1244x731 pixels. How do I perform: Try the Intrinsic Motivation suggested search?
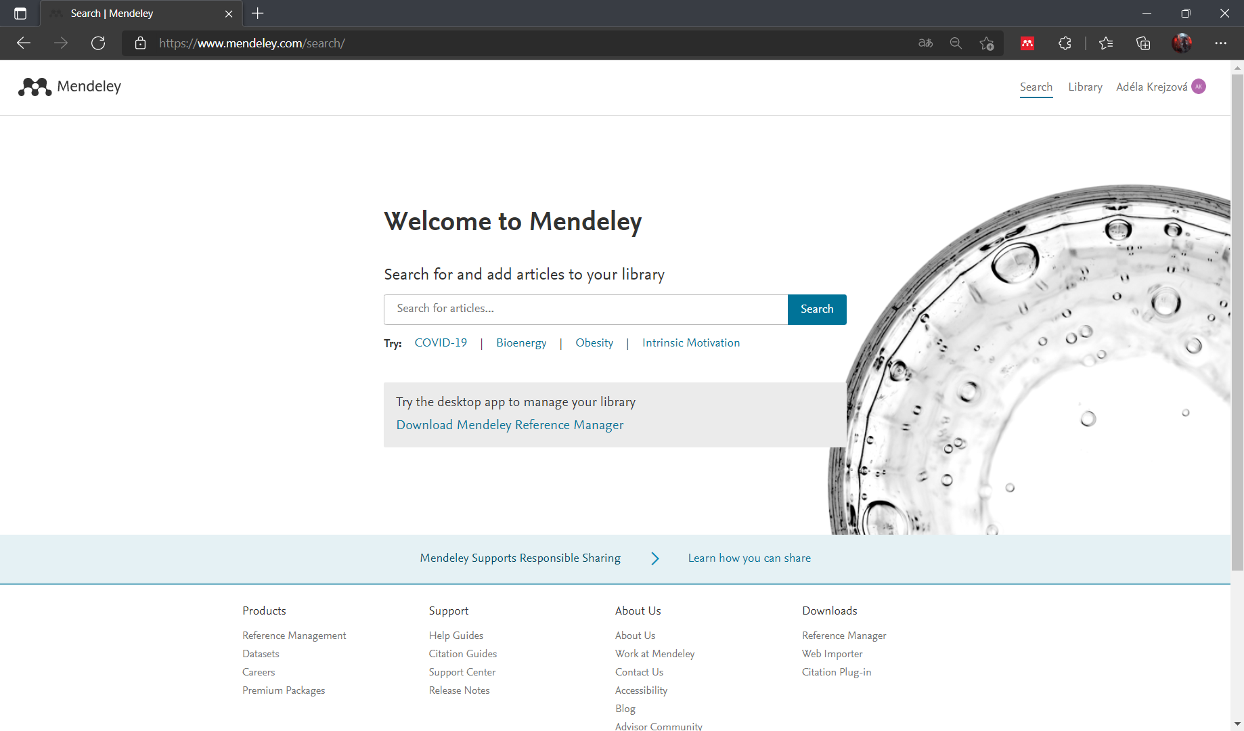coord(691,342)
